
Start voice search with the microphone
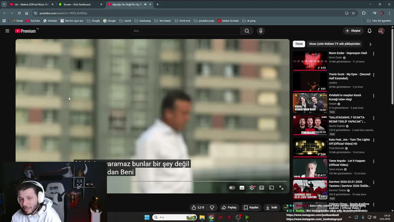[x=261, y=31]
